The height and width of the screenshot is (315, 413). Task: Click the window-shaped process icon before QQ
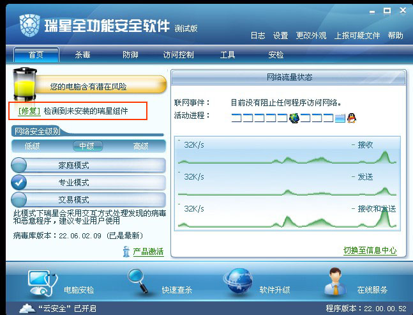[340, 118]
